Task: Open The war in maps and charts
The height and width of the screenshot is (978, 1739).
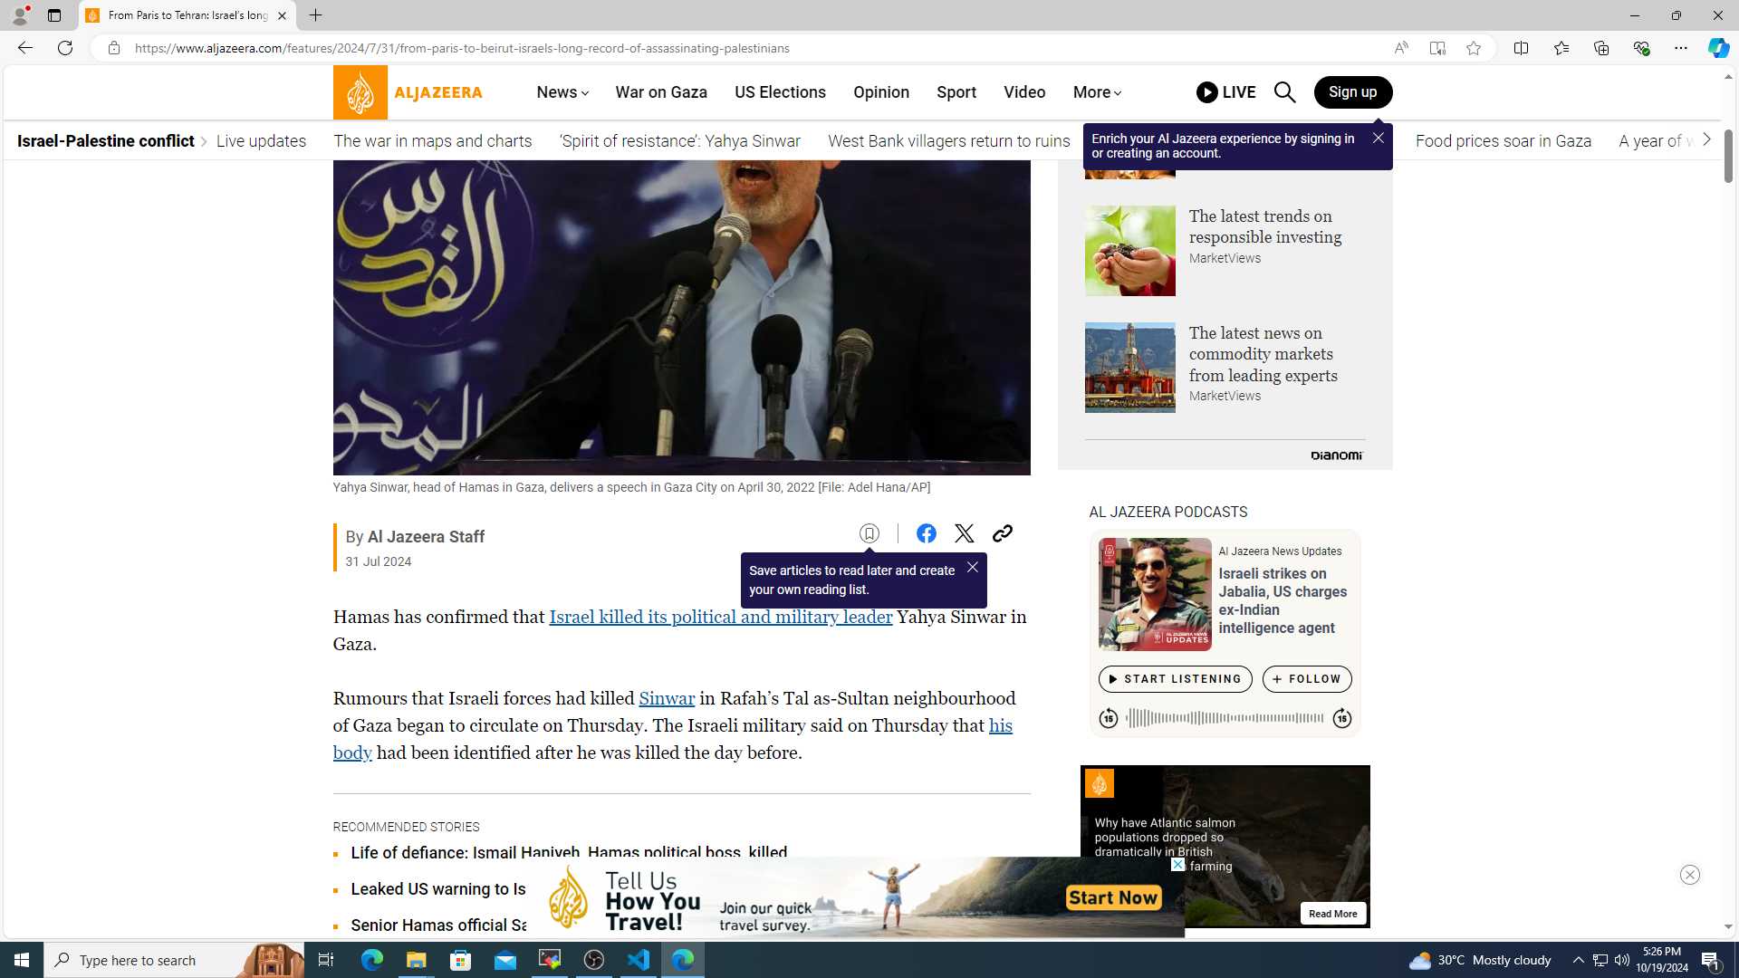Action: tap(432, 141)
